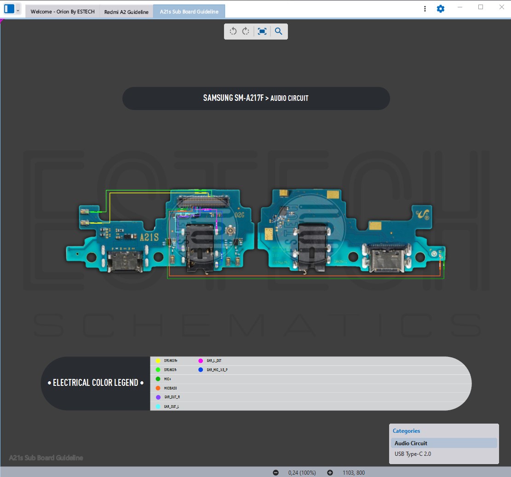Screen dimensions: 511x477
Task: Toggle the blue sidebar panel icon
Action: click(x=9, y=9)
